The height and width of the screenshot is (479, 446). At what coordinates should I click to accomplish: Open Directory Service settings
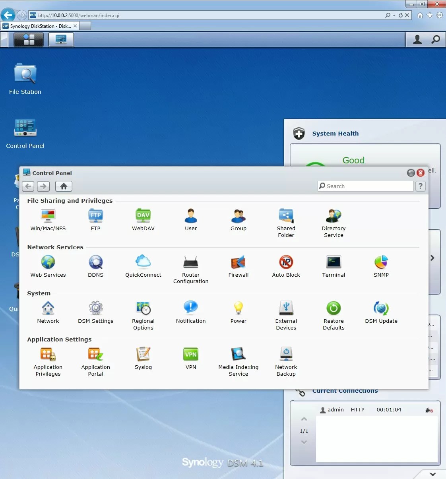(334, 223)
